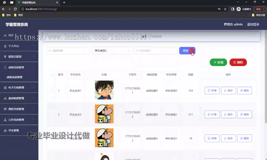The height and width of the screenshot is (160, 267).
Task: Toggle browser side panel icon
Action: (233, 9)
